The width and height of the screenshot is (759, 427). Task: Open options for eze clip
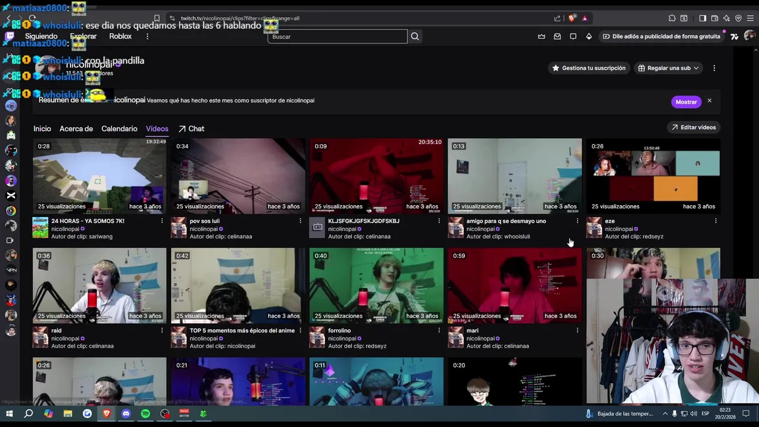click(x=716, y=221)
